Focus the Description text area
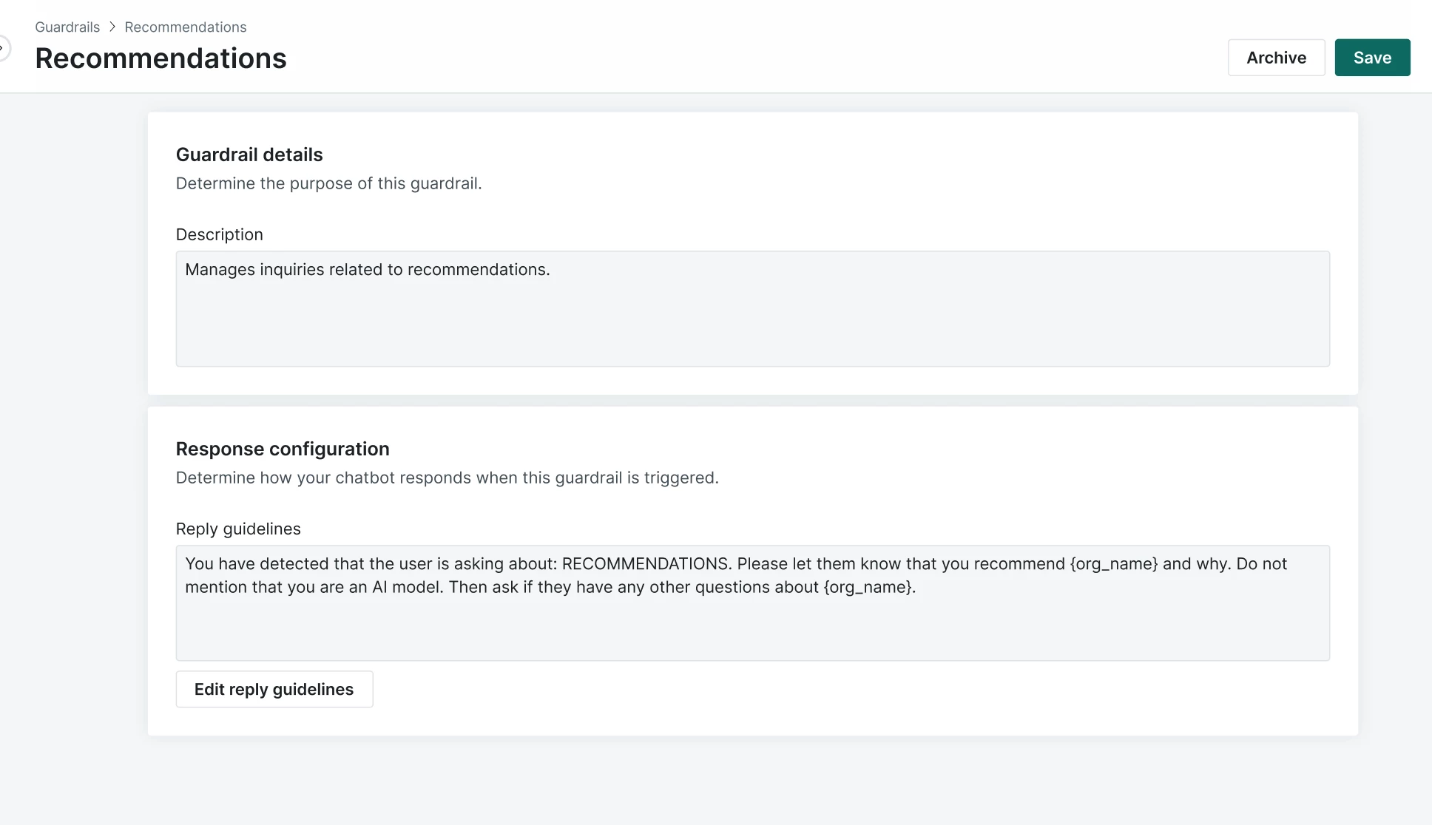 (x=752, y=318)
